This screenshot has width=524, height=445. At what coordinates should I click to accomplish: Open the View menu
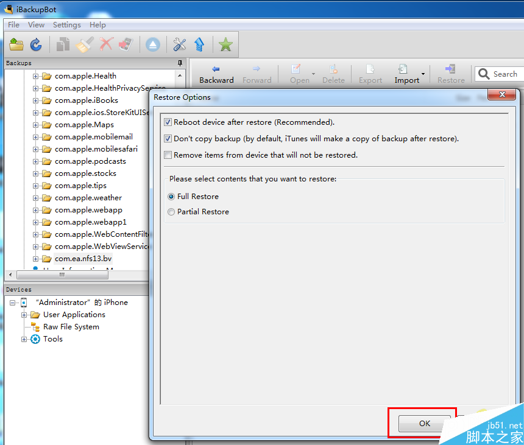click(36, 25)
